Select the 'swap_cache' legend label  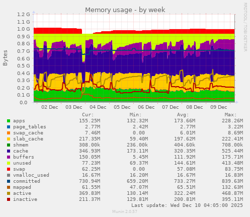tap(28, 133)
